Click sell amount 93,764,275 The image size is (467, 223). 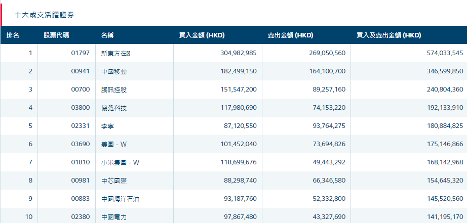(329, 126)
